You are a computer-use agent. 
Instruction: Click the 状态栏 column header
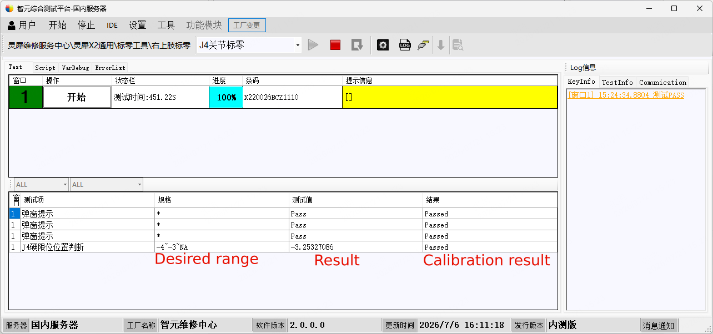[160, 80]
